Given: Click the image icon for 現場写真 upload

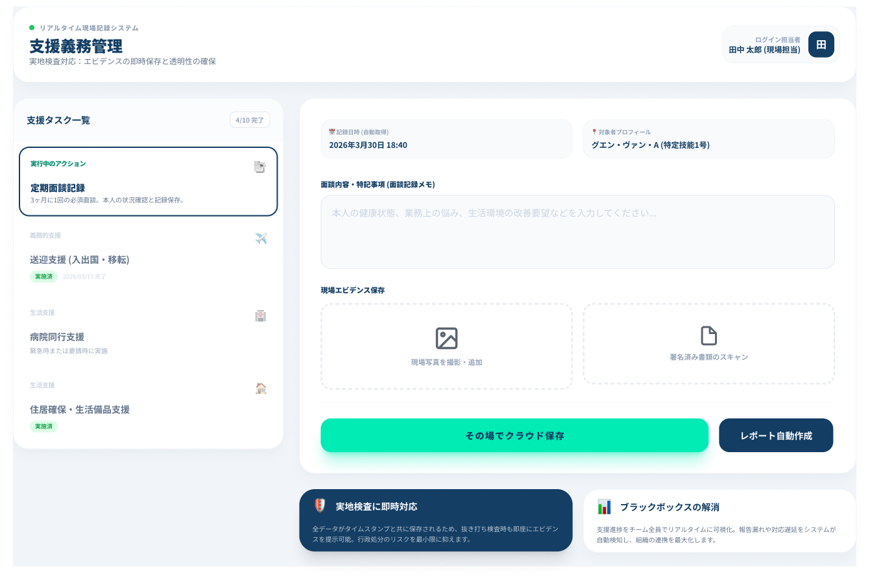Looking at the screenshot, I should point(446,338).
